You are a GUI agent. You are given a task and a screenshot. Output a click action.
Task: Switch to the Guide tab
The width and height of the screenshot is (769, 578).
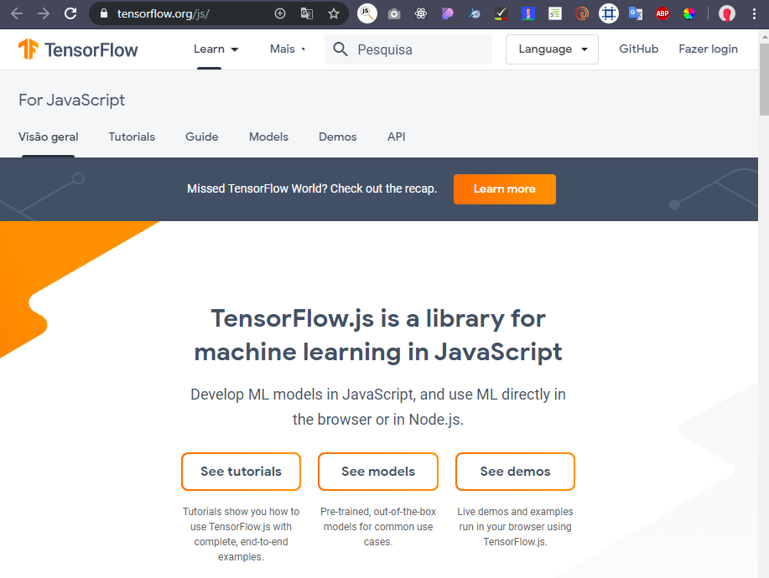click(x=201, y=137)
